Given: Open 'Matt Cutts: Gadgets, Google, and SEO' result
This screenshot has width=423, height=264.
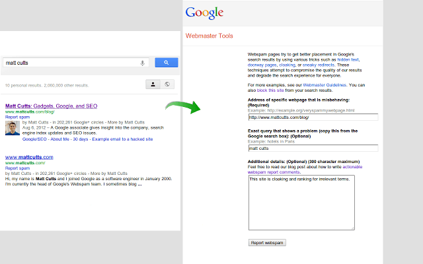Looking at the screenshot, I should (52, 106).
